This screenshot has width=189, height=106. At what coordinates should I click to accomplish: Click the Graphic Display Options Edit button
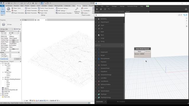click(x=14, y=42)
